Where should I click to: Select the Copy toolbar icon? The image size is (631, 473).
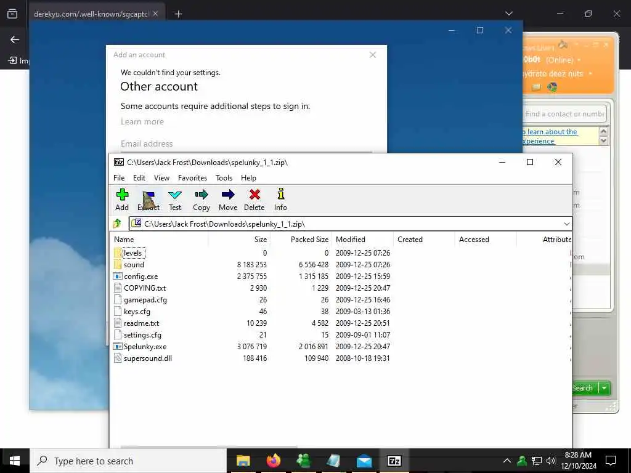point(202,200)
